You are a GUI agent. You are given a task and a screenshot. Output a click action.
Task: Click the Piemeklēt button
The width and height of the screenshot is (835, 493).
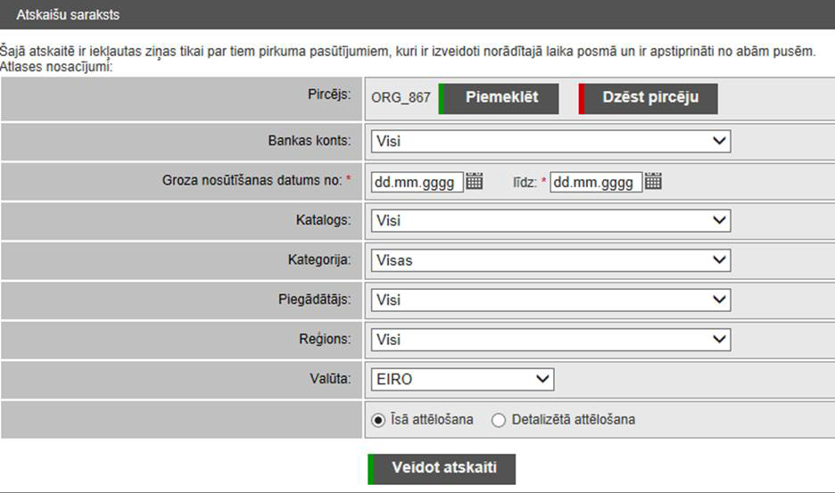tap(500, 98)
